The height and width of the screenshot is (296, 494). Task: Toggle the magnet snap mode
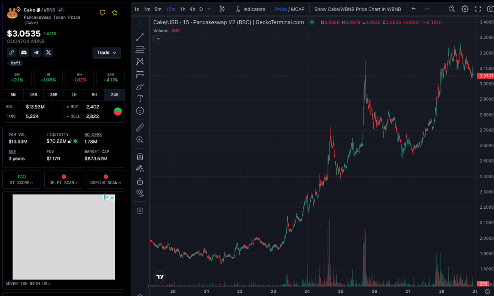coord(140,156)
